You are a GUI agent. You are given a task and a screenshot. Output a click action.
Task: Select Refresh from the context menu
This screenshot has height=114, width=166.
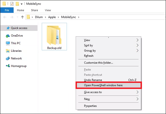click(x=89, y=56)
